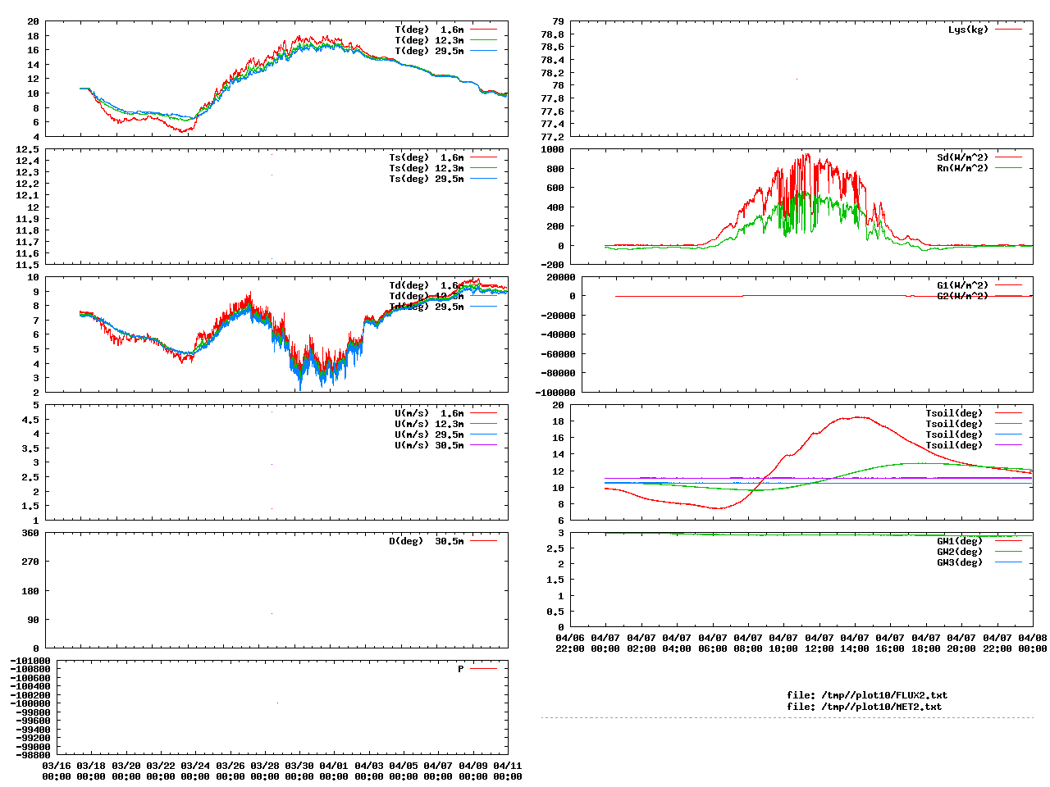Click the MET2.txt file path text
The height and width of the screenshot is (787, 1050).
point(864,707)
